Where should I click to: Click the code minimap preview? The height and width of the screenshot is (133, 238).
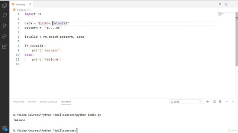(221, 14)
